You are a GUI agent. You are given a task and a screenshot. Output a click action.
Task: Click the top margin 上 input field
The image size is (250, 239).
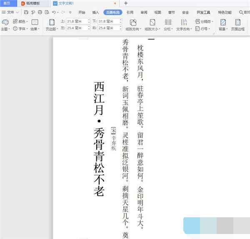click(x=77, y=21)
